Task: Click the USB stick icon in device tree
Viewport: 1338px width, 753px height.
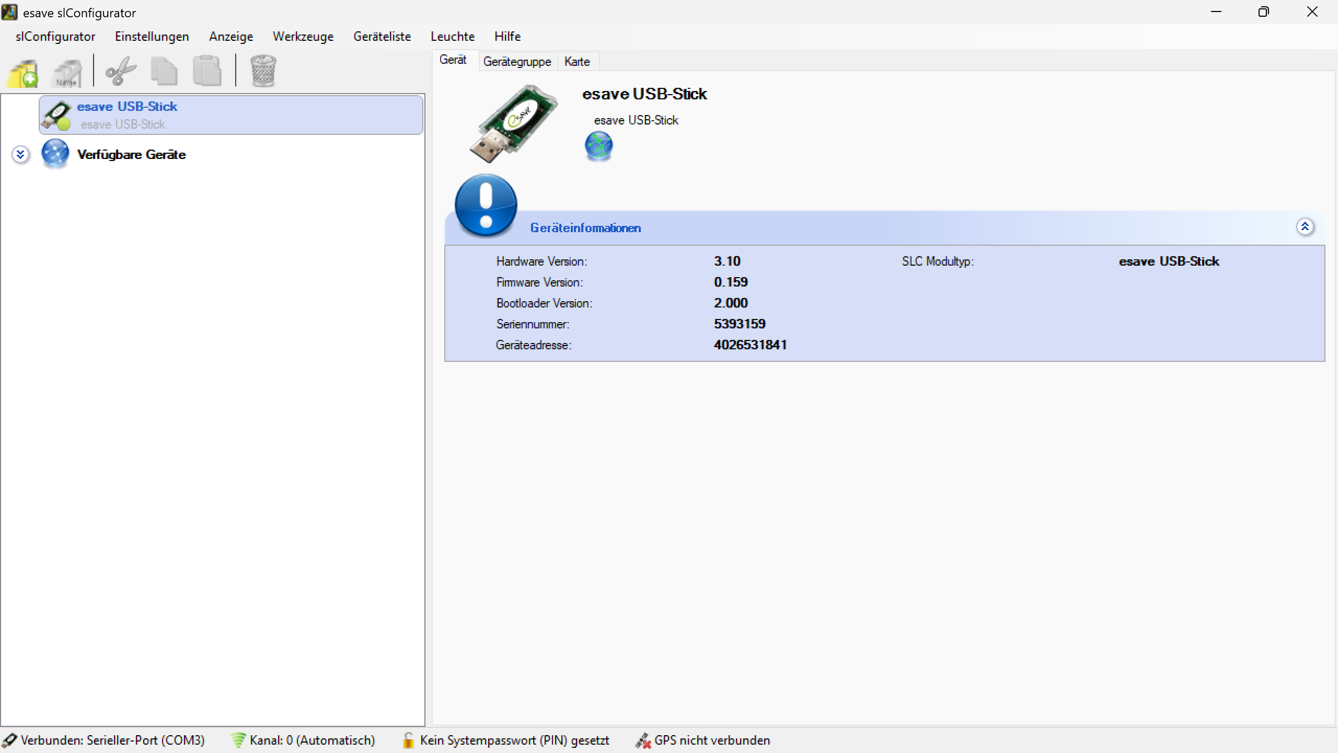Action: (56, 115)
